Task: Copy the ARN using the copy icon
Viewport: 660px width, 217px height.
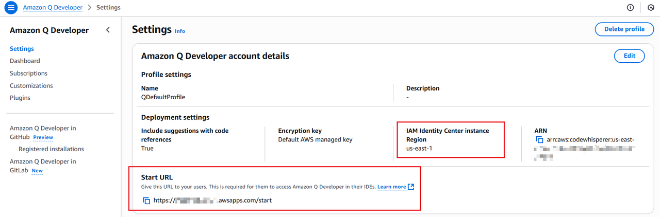Action: tap(539, 140)
